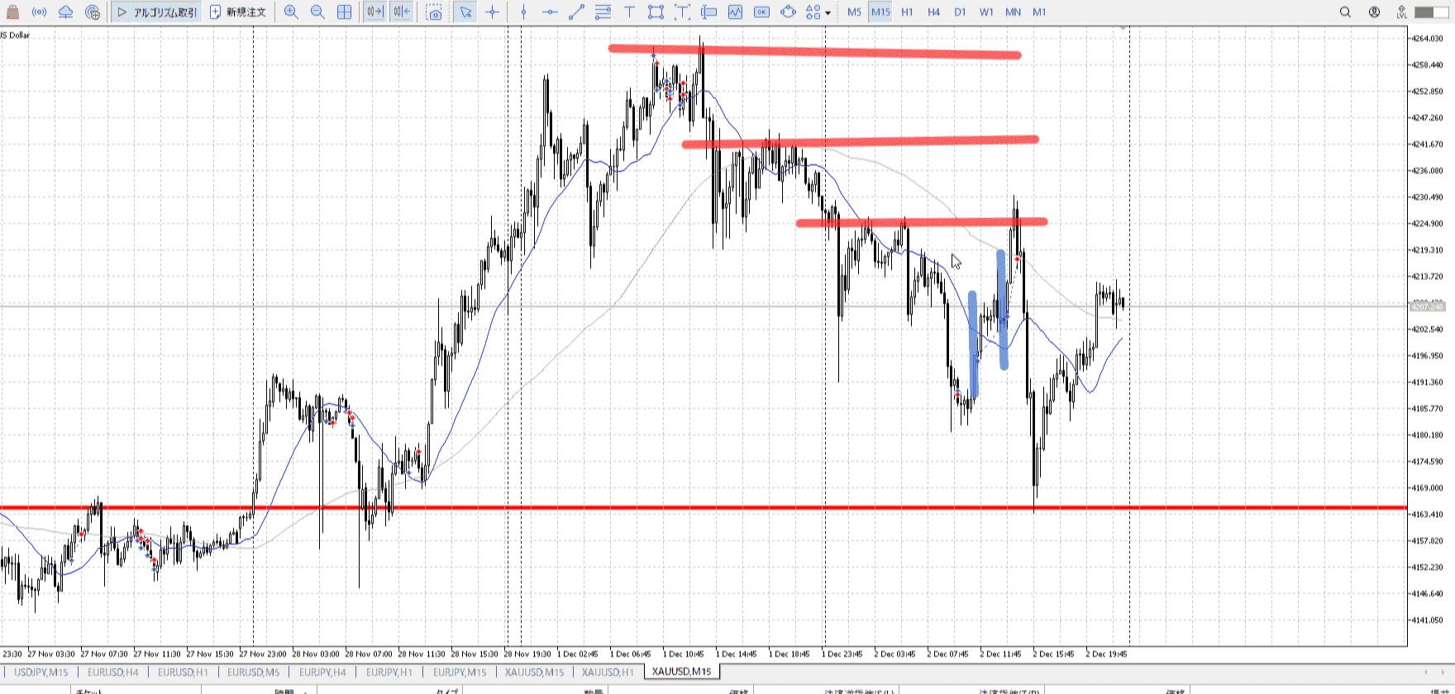Toggle the chart shift button

401,12
